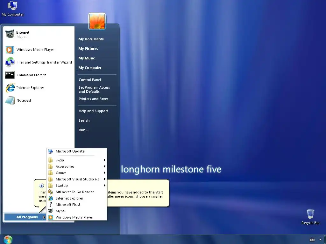Open My Documents in the Start menu
Screen dimensions: 326x244
click(91, 39)
